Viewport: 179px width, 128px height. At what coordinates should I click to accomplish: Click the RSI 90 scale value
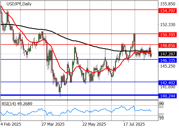coord(161,103)
